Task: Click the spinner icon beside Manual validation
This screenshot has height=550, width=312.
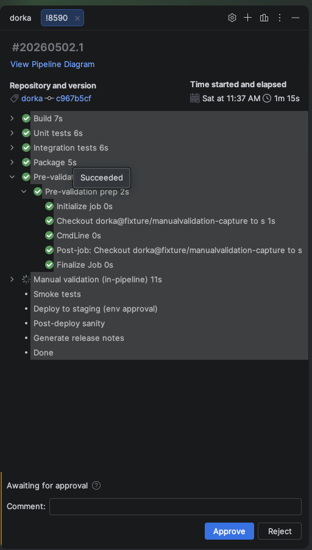Action: (26, 279)
